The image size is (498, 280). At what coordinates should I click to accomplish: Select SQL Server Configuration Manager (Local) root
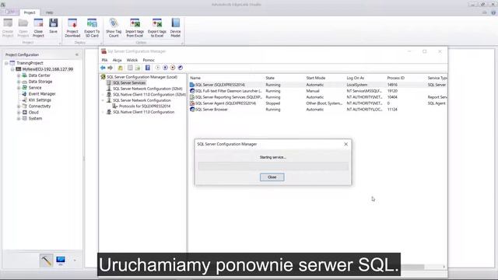point(142,77)
